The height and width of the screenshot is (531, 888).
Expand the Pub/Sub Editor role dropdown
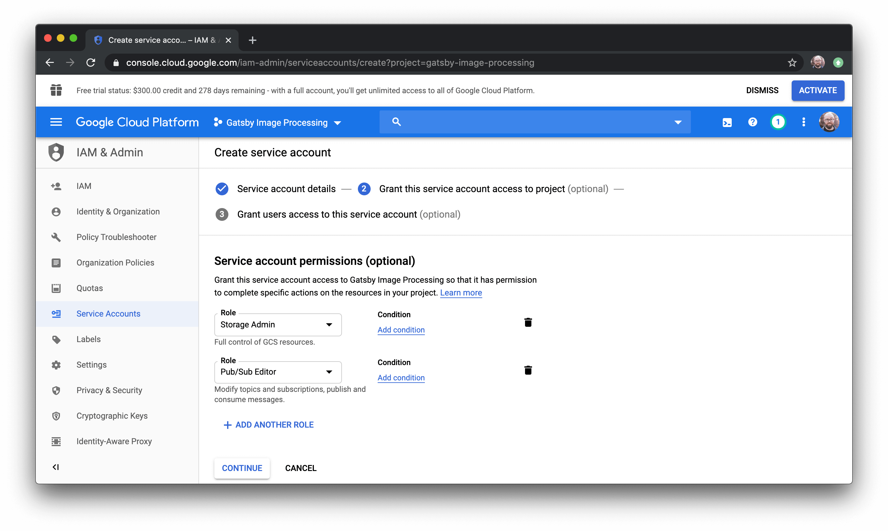(329, 372)
